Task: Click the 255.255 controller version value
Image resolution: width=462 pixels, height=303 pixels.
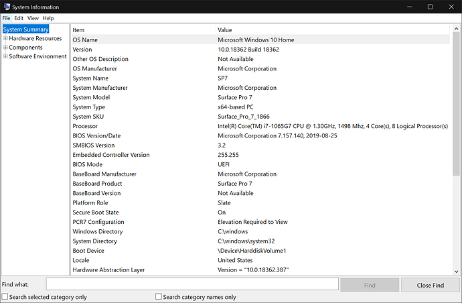Action: pos(228,155)
